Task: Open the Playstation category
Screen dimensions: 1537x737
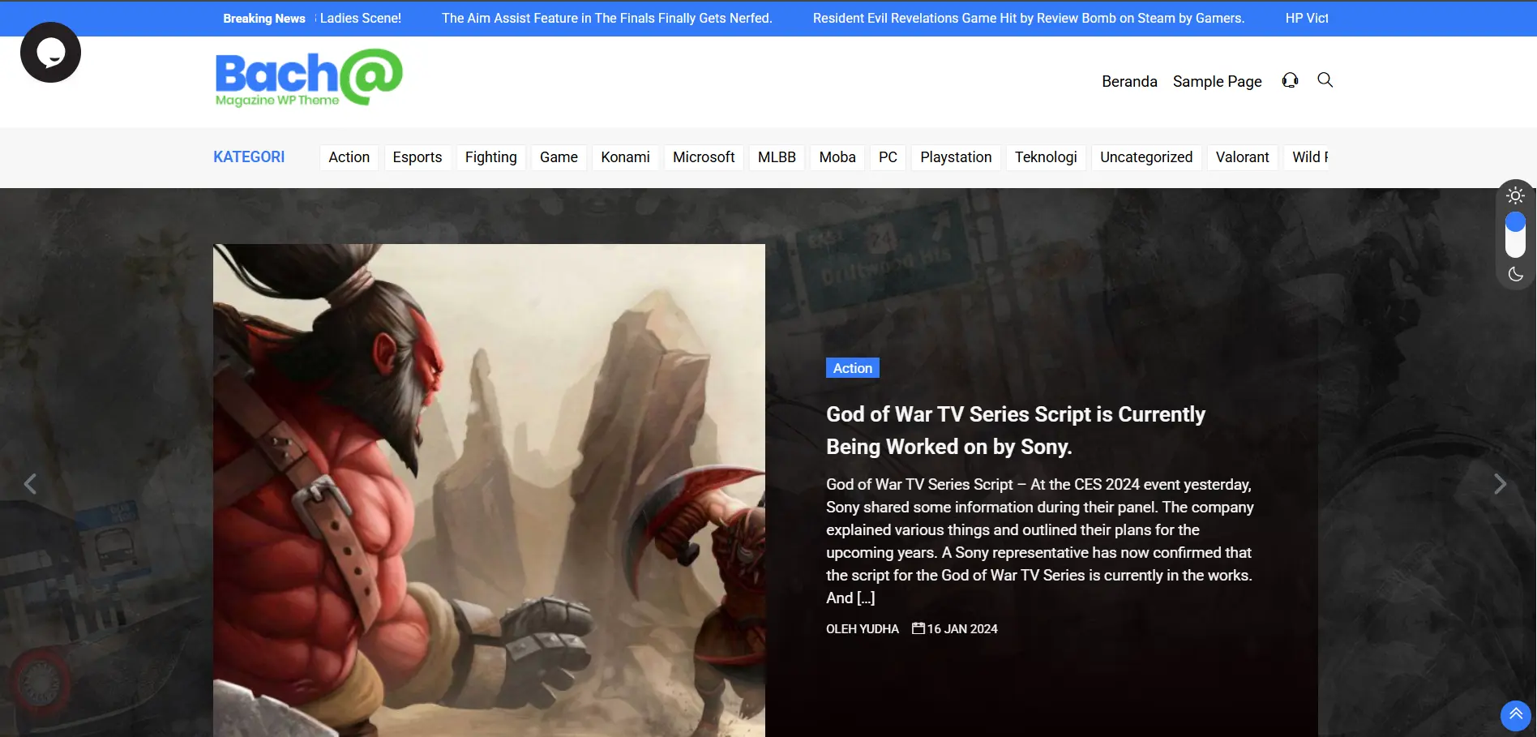Action: click(956, 157)
